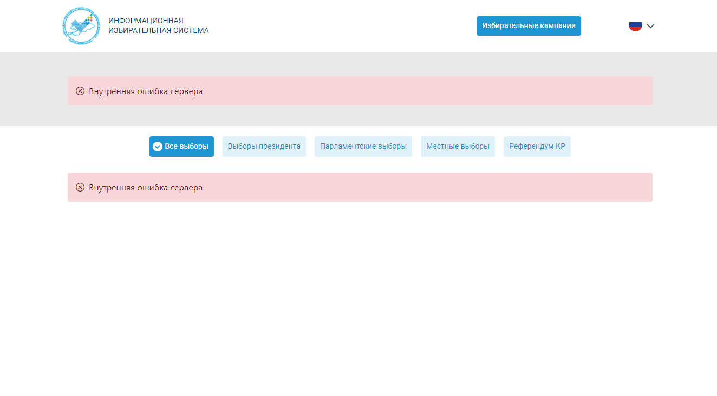Select the Все выборы filter label
Image resolution: width=717 pixels, height=396 pixels.
pyautogui.click(x=186, y=147)
